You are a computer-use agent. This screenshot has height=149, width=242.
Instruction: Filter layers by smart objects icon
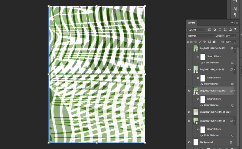coord(231,30)
